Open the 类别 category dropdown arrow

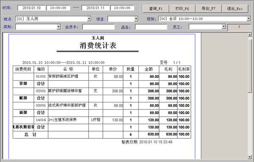coord(59,27)
